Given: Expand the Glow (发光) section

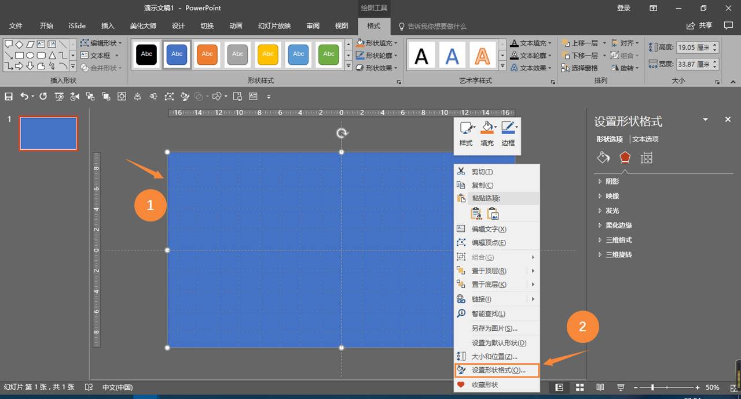Looking at the screenshot, I should pos(608,210).
